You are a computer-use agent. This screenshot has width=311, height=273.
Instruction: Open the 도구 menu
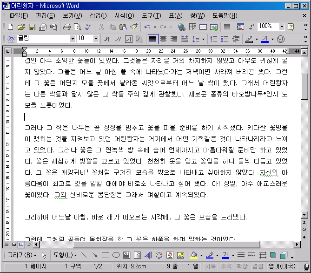[151, 15]
